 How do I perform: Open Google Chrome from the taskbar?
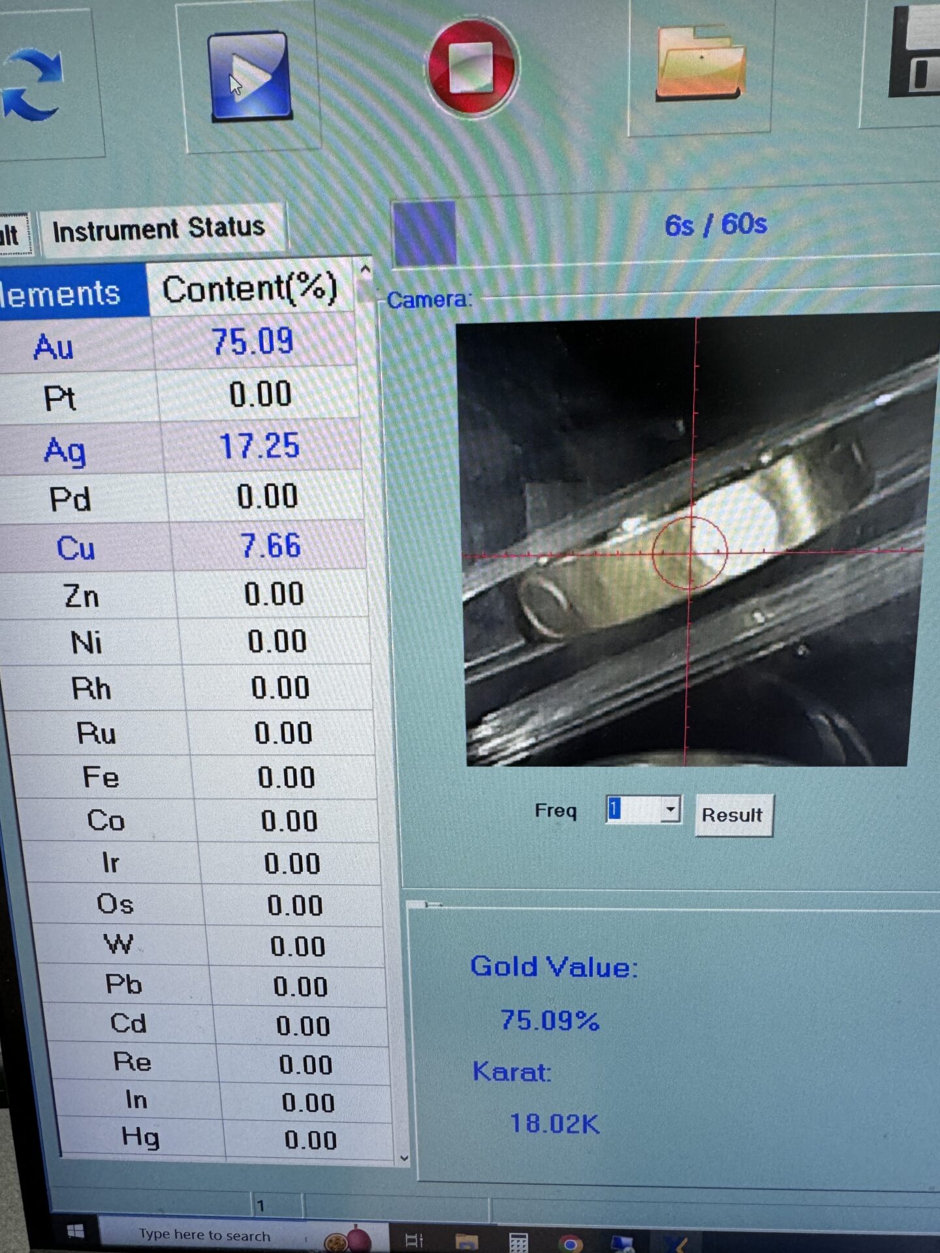[x=571, y=1244]
